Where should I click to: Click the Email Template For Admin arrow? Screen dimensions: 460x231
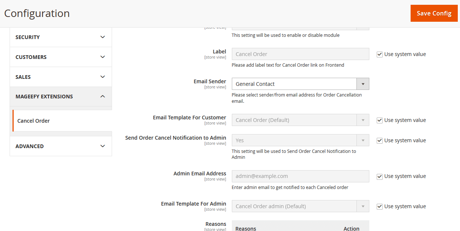(x=363, y=206)
